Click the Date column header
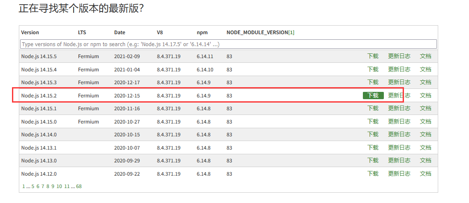This screenshot has height=203, width=469. 120,32
